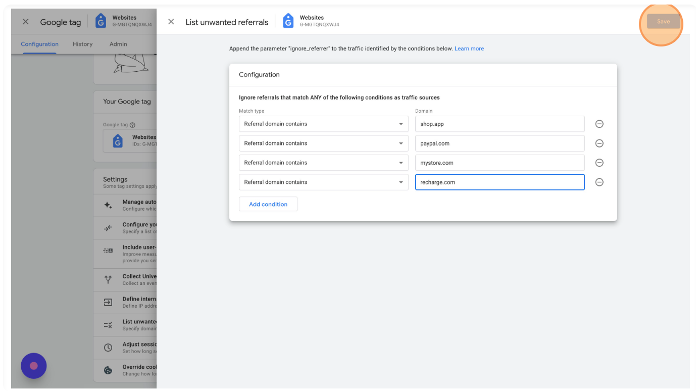Open match type dropdown for recharge.com
The height and width of the screenshot is (391, 696).
[323, 182]
